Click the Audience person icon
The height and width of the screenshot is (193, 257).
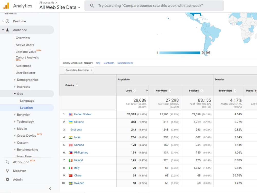tap(7, 30)
